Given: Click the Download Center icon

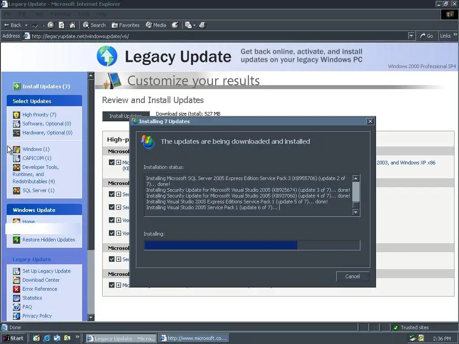Looking at the screenshot, I should coord(17,280).
